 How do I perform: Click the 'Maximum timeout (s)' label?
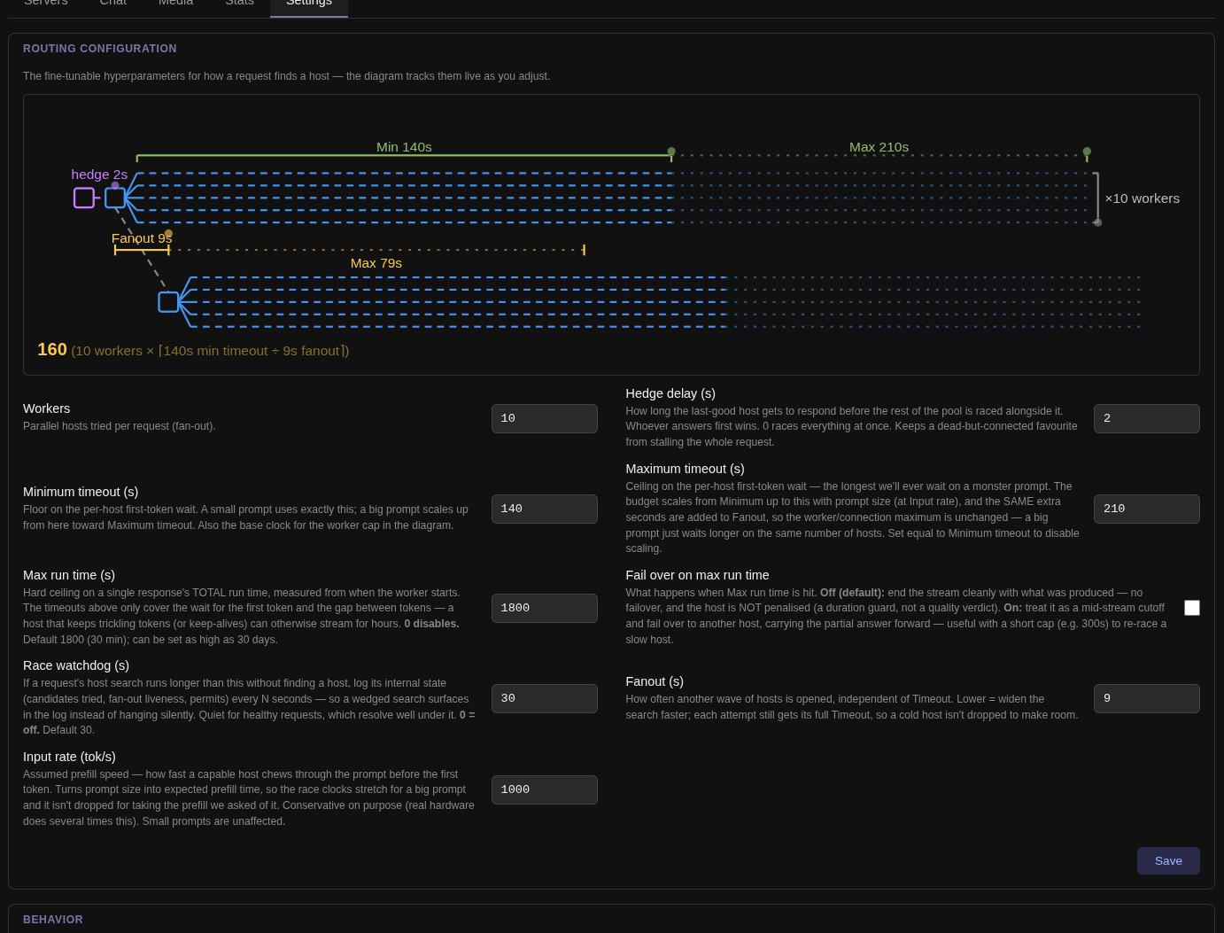[685, 469]
